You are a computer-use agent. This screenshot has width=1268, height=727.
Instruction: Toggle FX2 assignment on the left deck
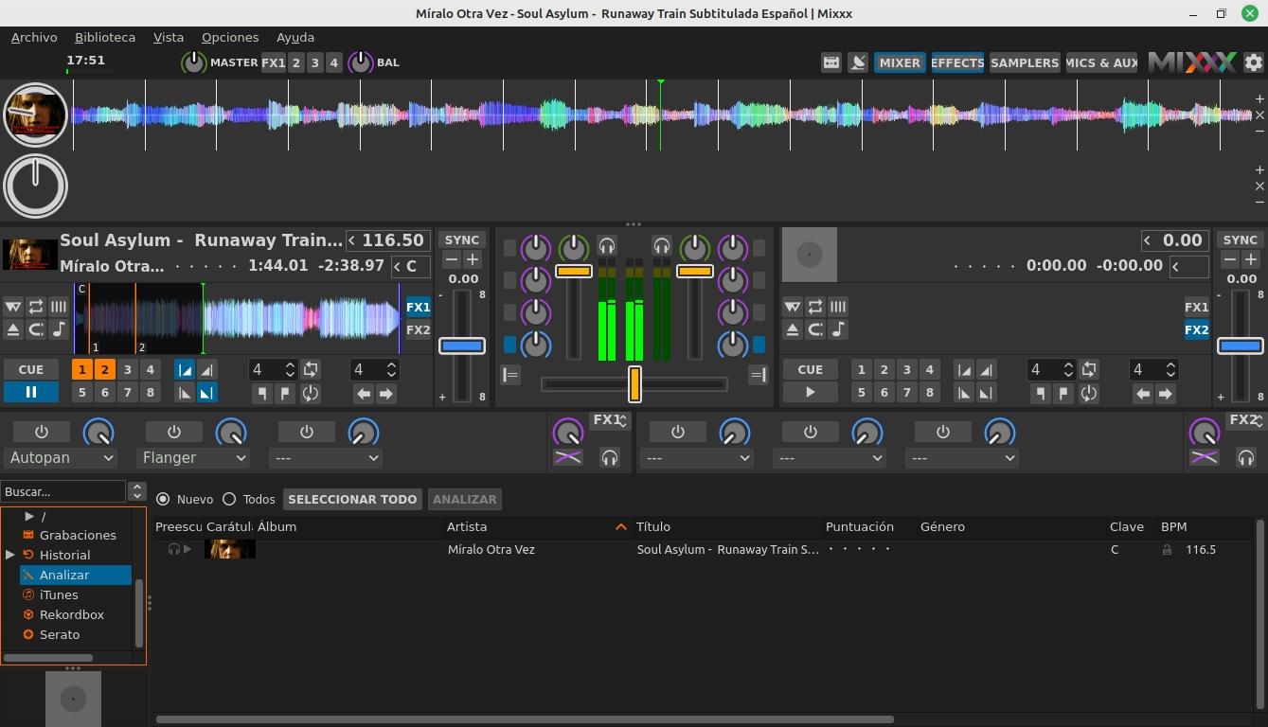(418, 329)
